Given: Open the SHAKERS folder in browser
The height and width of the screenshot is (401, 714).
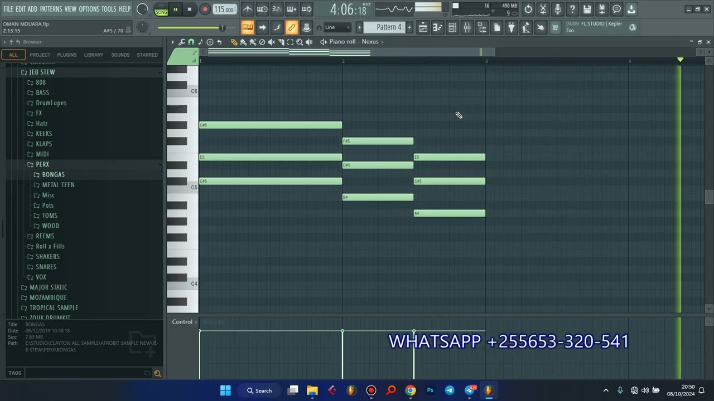Looking at the screenshot, I should tap(47, 257).
